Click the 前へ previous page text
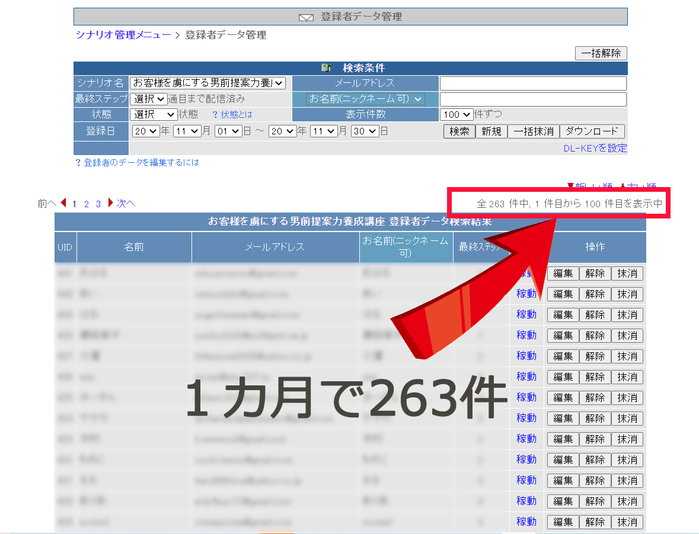The height and width of the screenshot is (534, 699). point(47,204)
